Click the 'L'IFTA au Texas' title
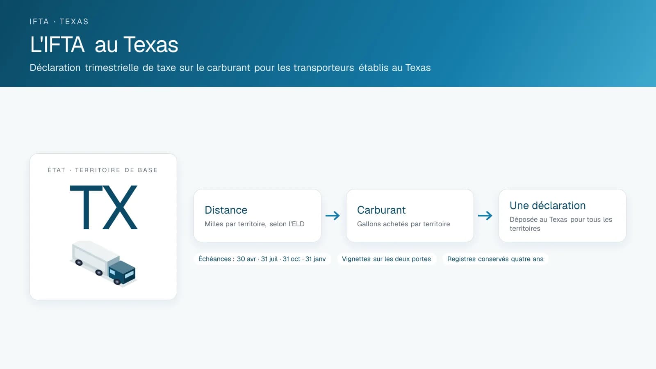 pyautogui.click(x=104, y=44)
